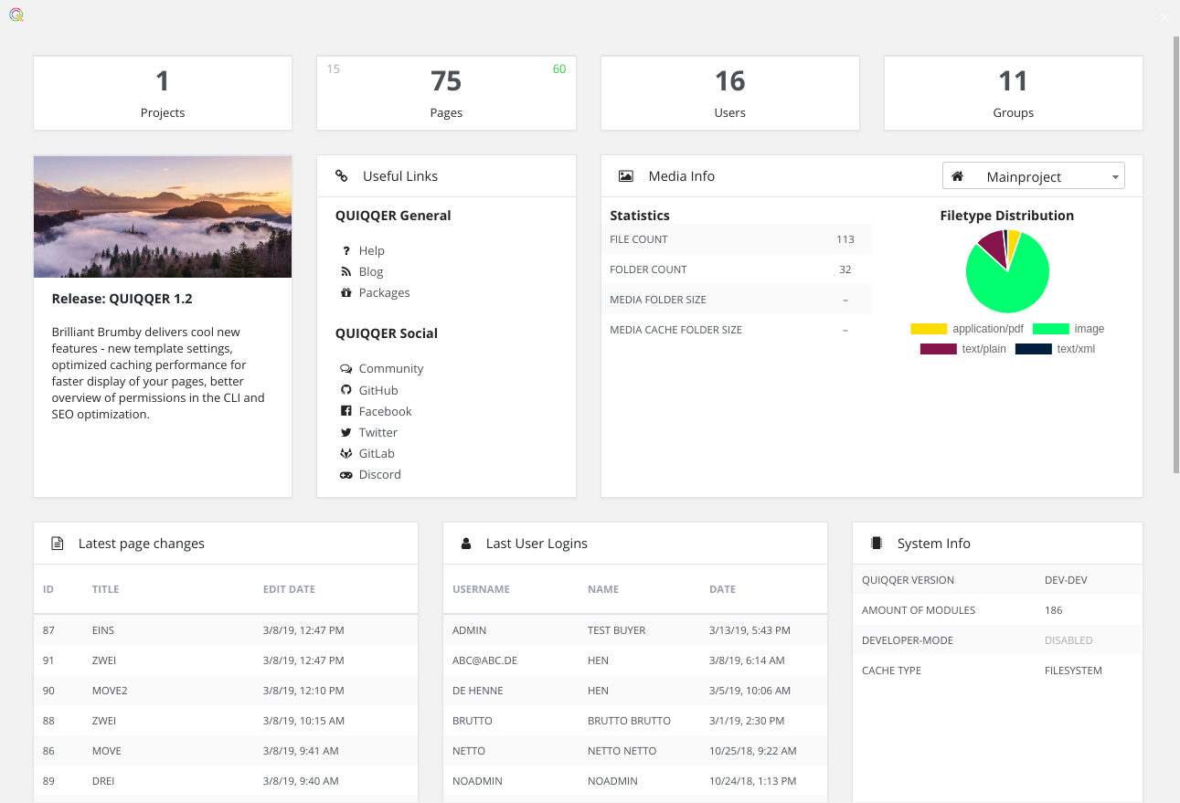1180x803 pixels.
Task: Open the Mainproject dropdown arrow
Action: [1116, 177]
